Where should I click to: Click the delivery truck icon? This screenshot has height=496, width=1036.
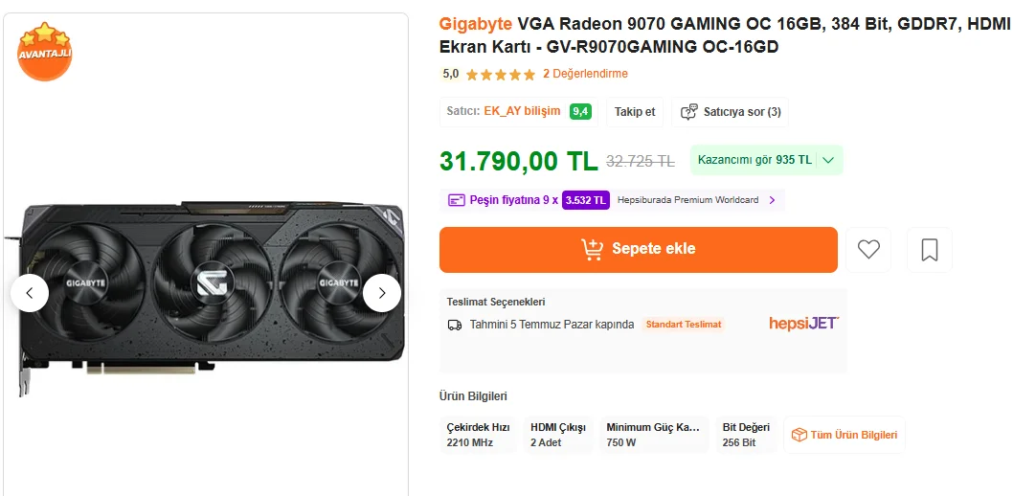pos(455,325)
